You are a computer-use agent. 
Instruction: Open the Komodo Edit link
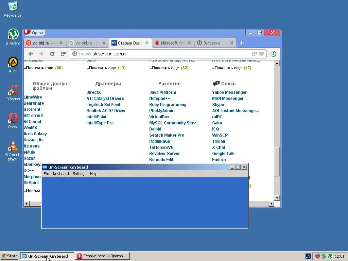161,160
